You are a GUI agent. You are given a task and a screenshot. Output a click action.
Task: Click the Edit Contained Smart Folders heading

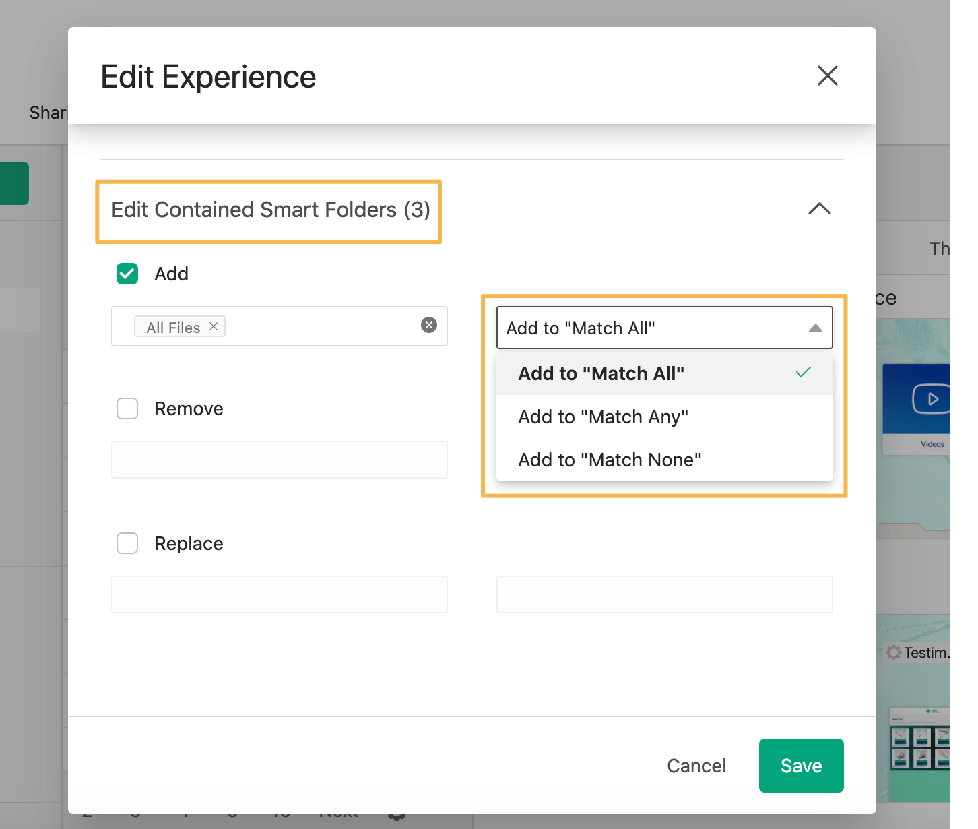click(x=270, y=210)
